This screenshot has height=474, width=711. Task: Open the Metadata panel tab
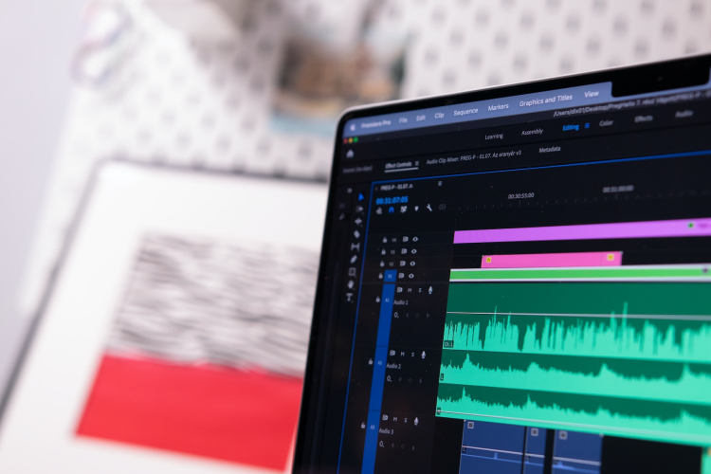tap(549, 149)
